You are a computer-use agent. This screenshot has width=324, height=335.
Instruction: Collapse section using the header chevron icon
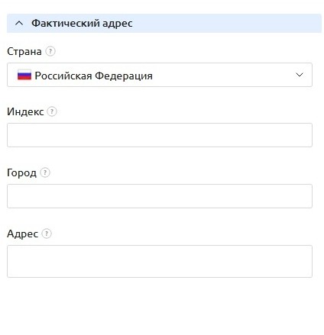(19, 24)
